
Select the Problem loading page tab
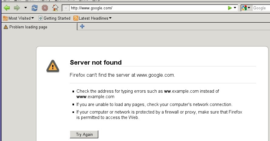click(x=28, y=27)
